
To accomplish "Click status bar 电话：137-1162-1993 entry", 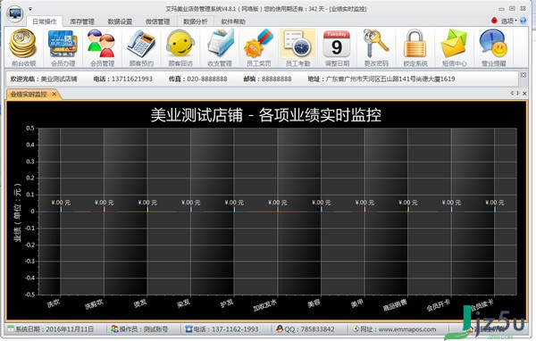I will [226, 329].
